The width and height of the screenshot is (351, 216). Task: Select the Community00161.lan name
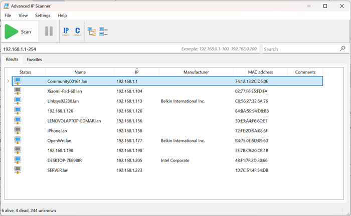[67, 81]
